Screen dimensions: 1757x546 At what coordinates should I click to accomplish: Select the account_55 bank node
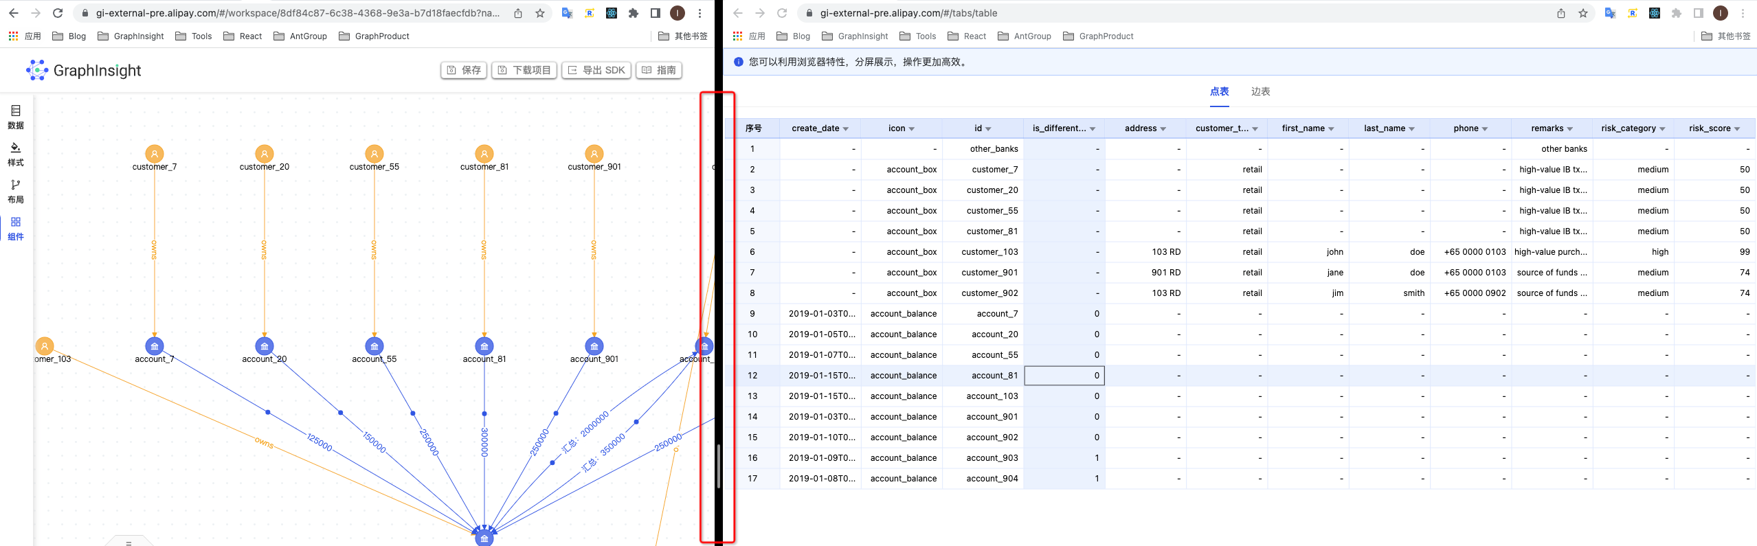pyautogui.click(x=374, y=346)
